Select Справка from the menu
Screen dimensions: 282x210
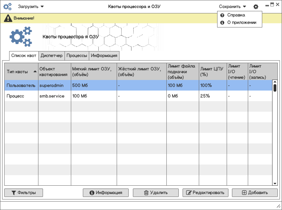[x=236, y=15]
